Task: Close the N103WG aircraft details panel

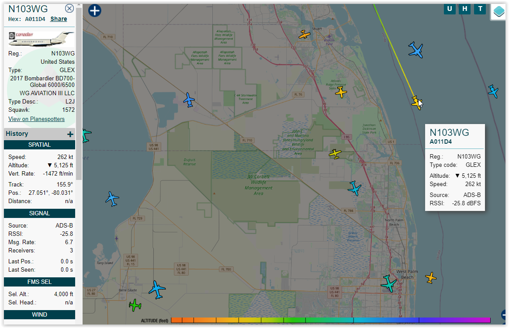Action: [69, 8]
